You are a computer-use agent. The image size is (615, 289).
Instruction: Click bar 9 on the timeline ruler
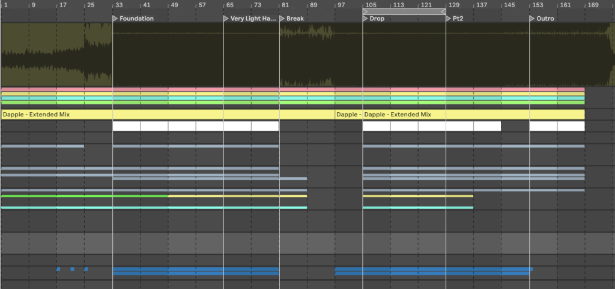(33, 5)
